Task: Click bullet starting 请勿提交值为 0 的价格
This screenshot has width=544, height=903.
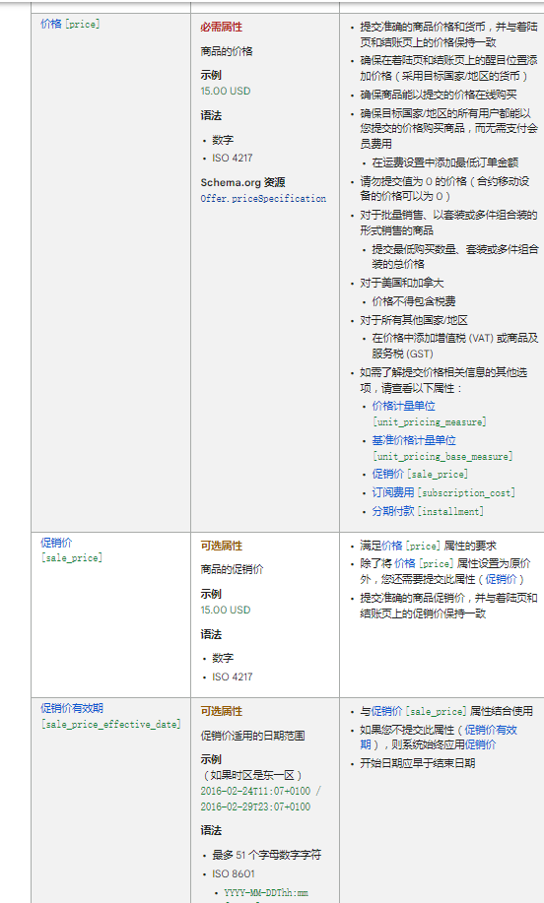Action: [x=444, y=189]
